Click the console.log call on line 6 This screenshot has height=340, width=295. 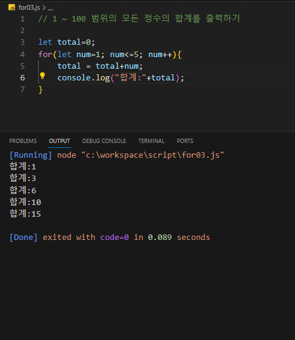[x=120, y=77]
